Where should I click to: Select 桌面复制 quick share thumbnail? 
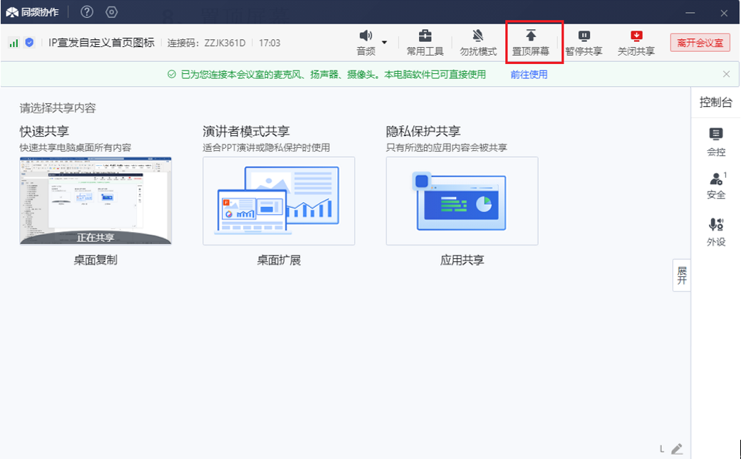[x=95, y=201]
